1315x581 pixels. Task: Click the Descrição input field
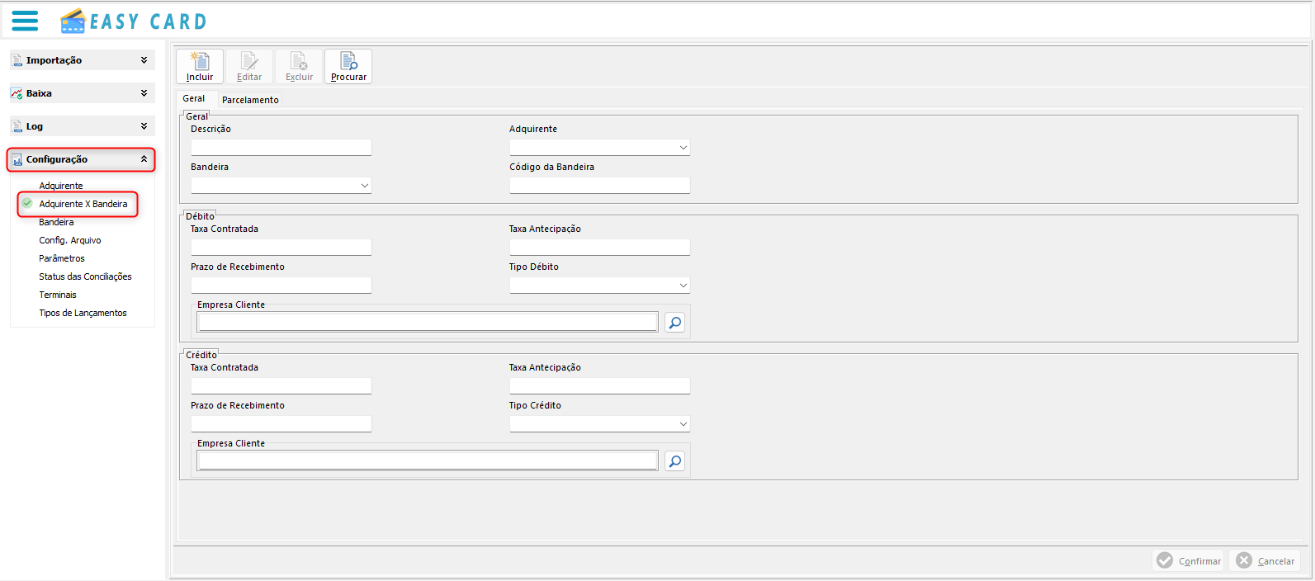[x=281, y=148]
